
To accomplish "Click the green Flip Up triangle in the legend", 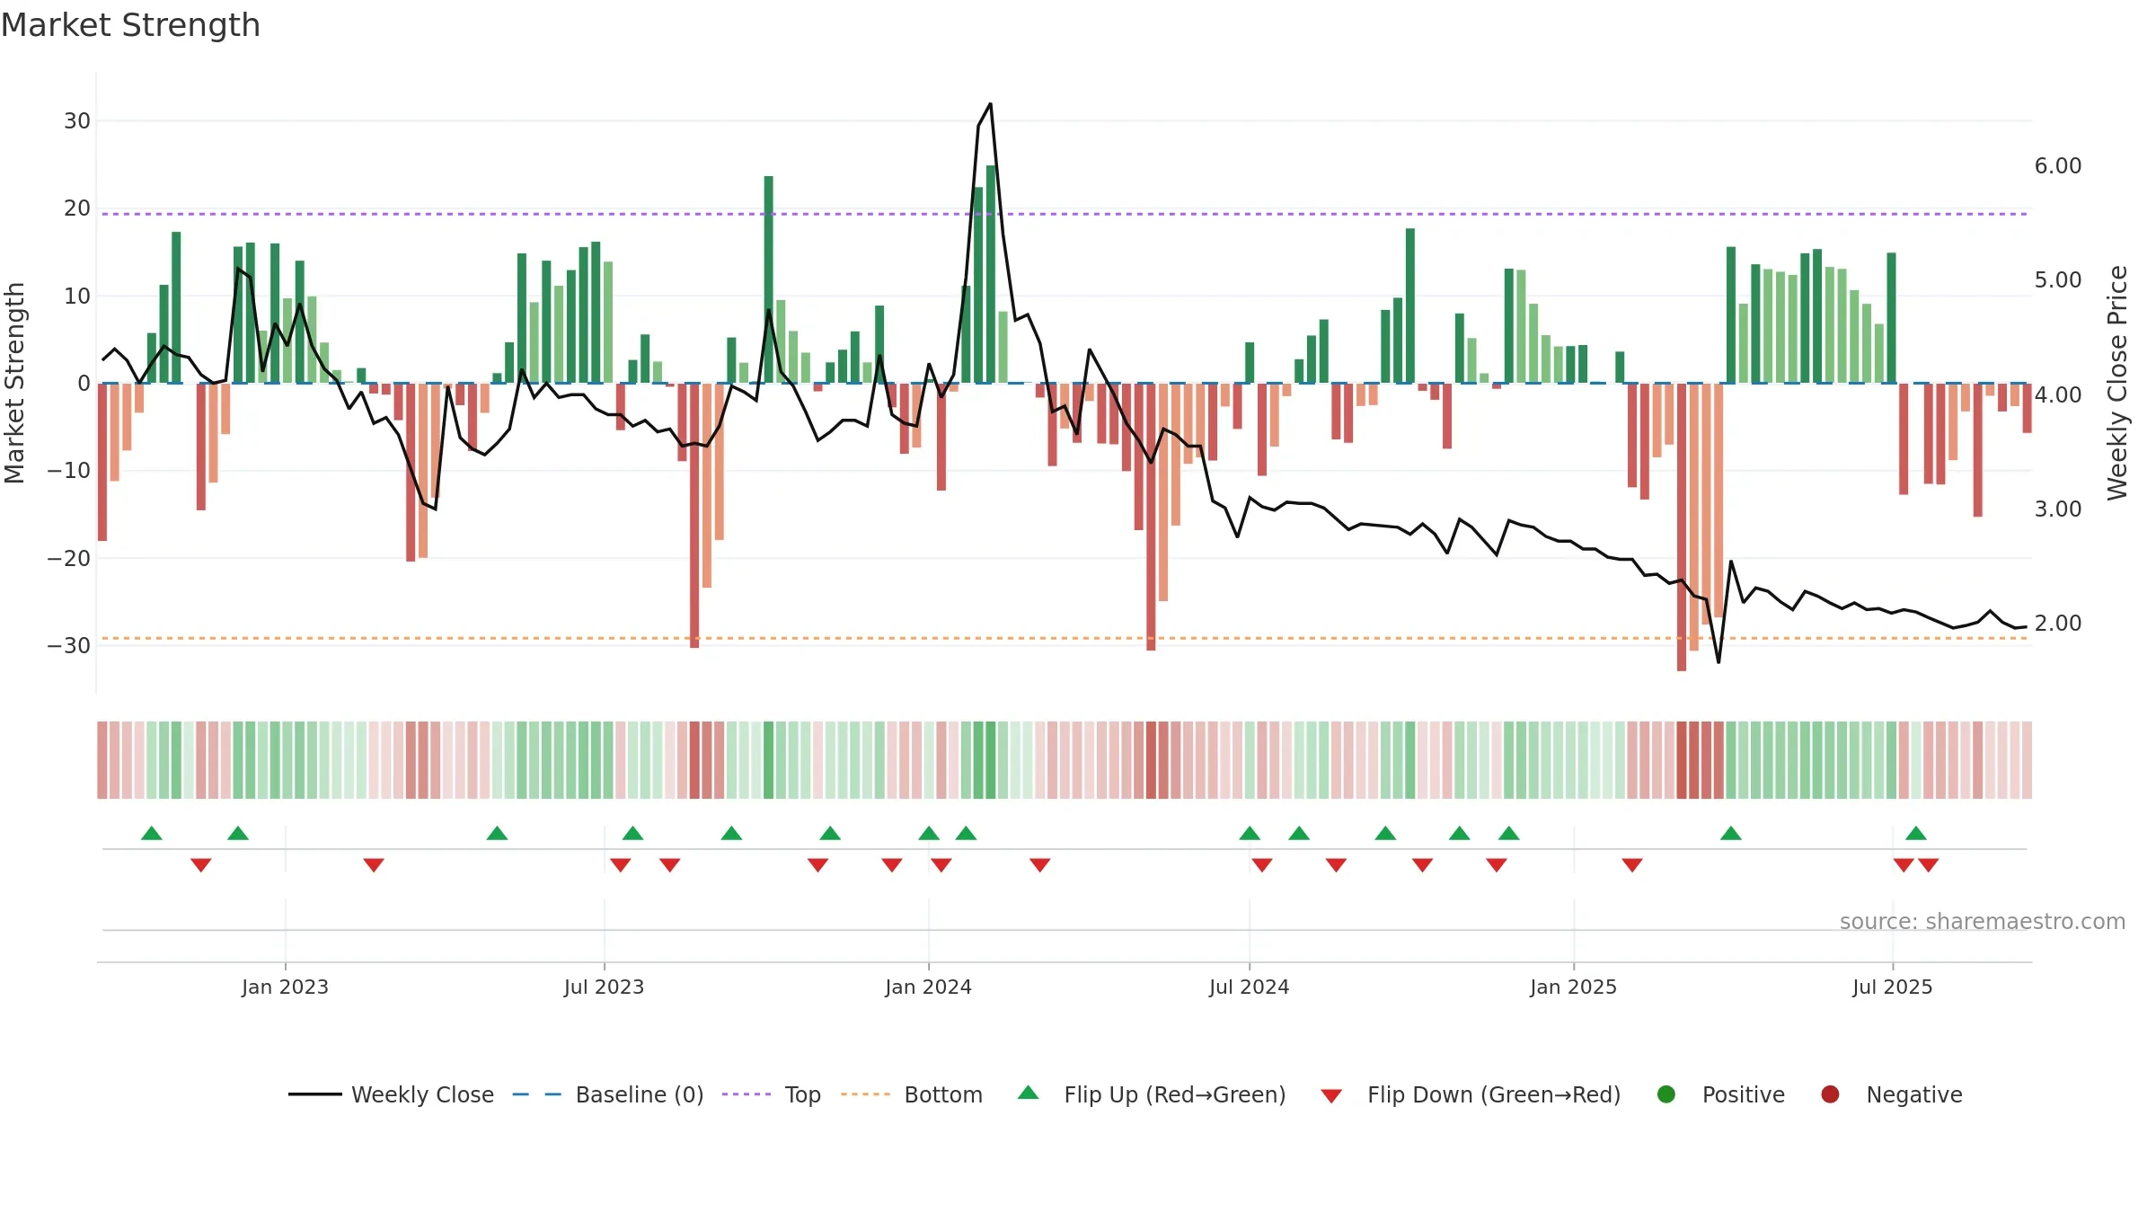I will [x=1029, y=1093].
